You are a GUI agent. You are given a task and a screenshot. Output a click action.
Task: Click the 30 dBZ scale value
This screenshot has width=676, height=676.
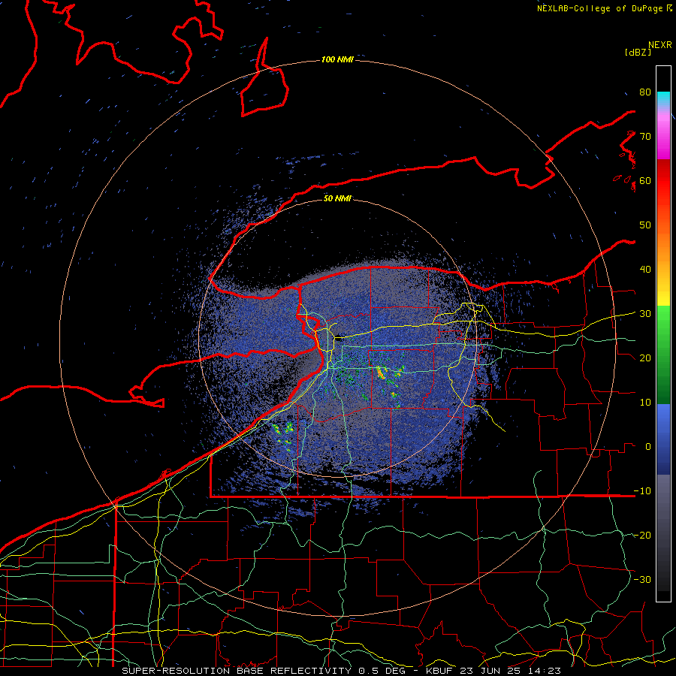click(x=645, y=314)
